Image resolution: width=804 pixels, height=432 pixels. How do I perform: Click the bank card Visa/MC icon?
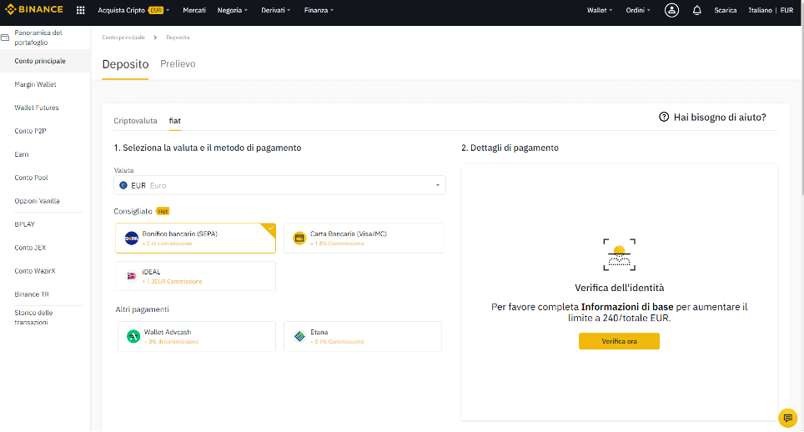(x=299, y=239)
